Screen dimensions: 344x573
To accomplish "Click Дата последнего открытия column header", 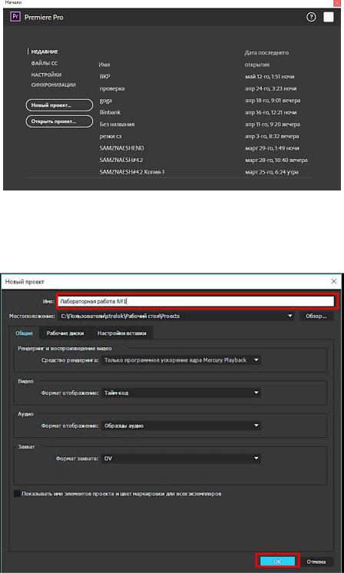I will (266, 58).
